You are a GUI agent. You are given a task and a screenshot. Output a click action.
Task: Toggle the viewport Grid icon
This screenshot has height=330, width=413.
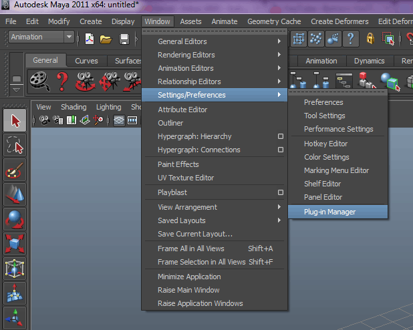(x=119, y=121)
